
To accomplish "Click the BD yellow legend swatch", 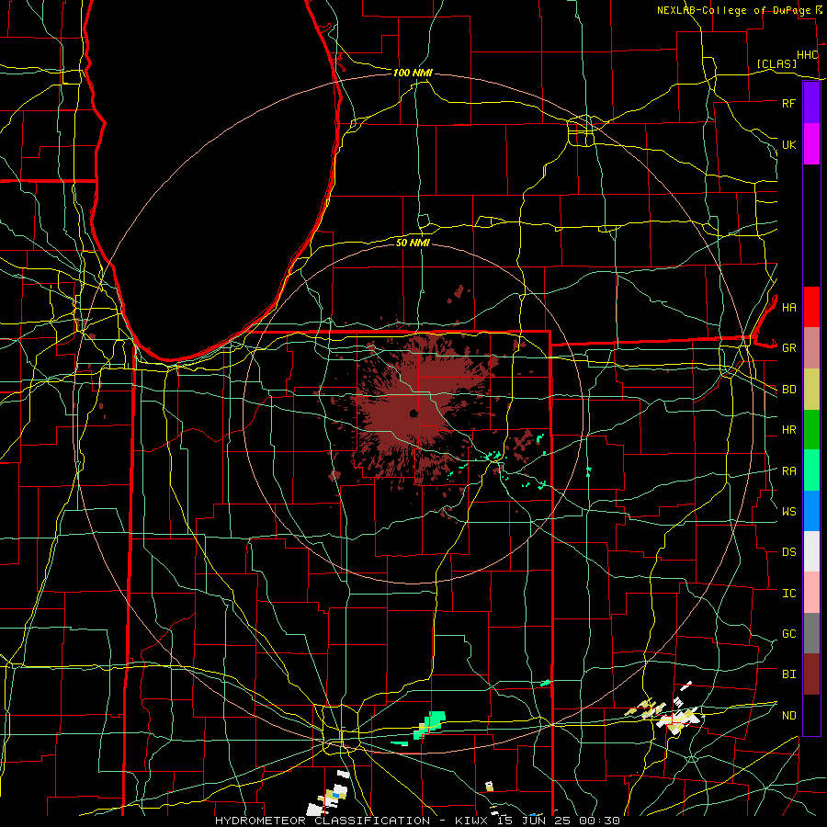I will [x=811, y=390].
